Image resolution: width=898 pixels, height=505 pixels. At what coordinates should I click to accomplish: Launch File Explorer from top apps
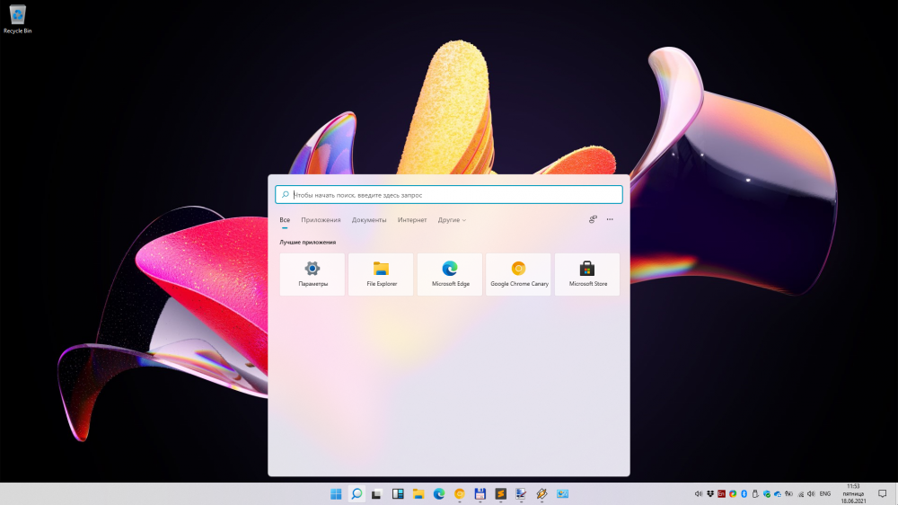click(x=381, y=274)
